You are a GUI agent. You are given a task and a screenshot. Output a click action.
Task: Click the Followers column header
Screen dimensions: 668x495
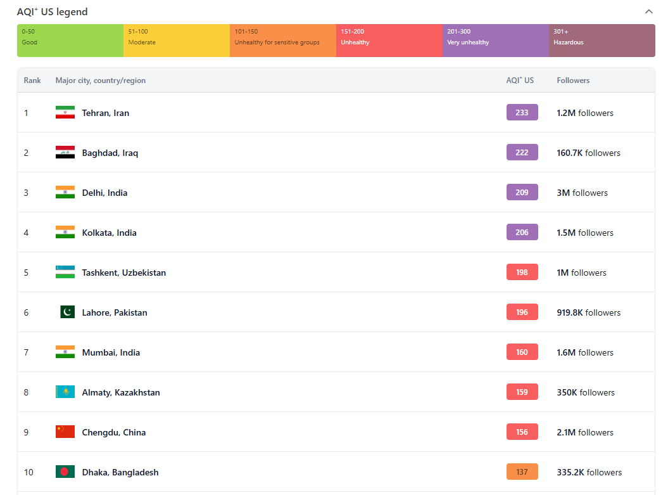point(573,80)
